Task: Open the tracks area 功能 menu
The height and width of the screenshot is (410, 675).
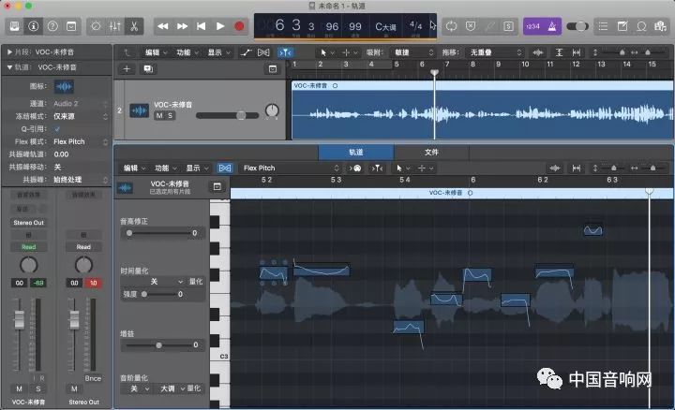Action: 187,52
